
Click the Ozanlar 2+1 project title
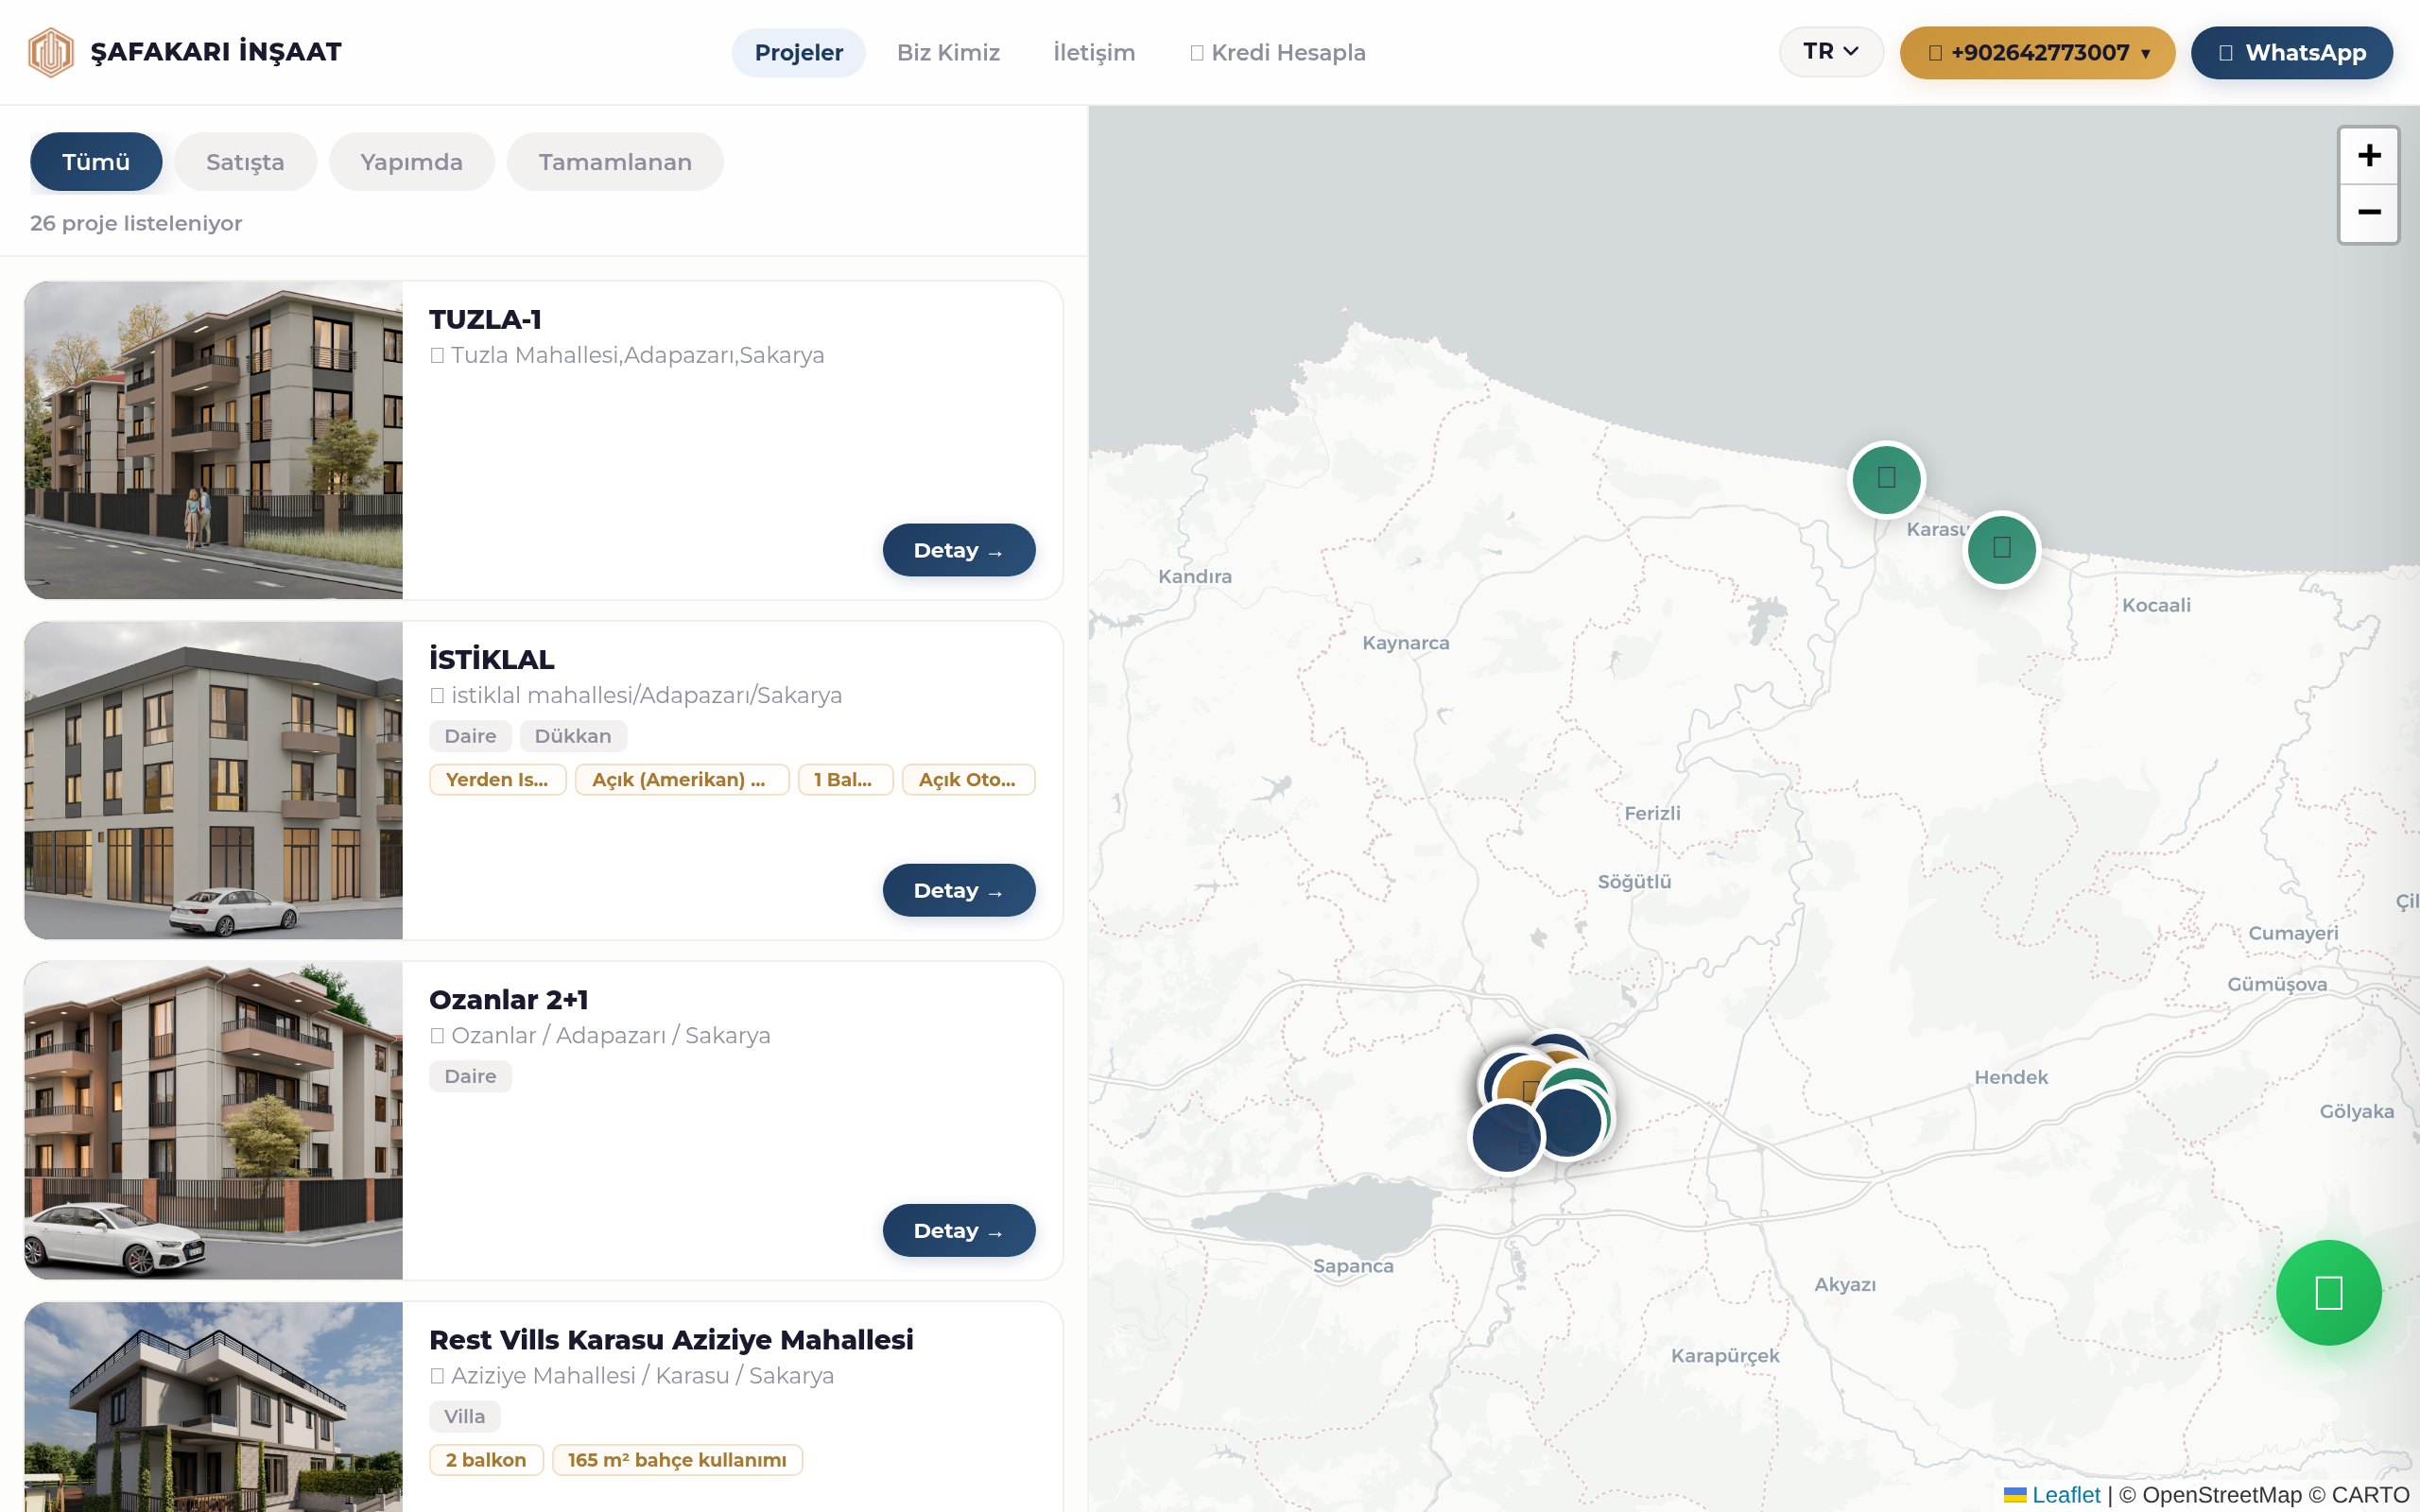[508, 1000]
